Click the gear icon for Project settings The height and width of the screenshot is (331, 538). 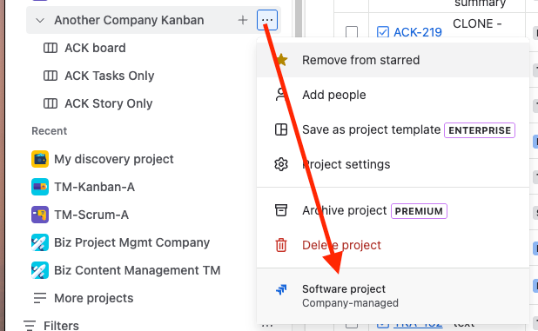tap(281, 164)
